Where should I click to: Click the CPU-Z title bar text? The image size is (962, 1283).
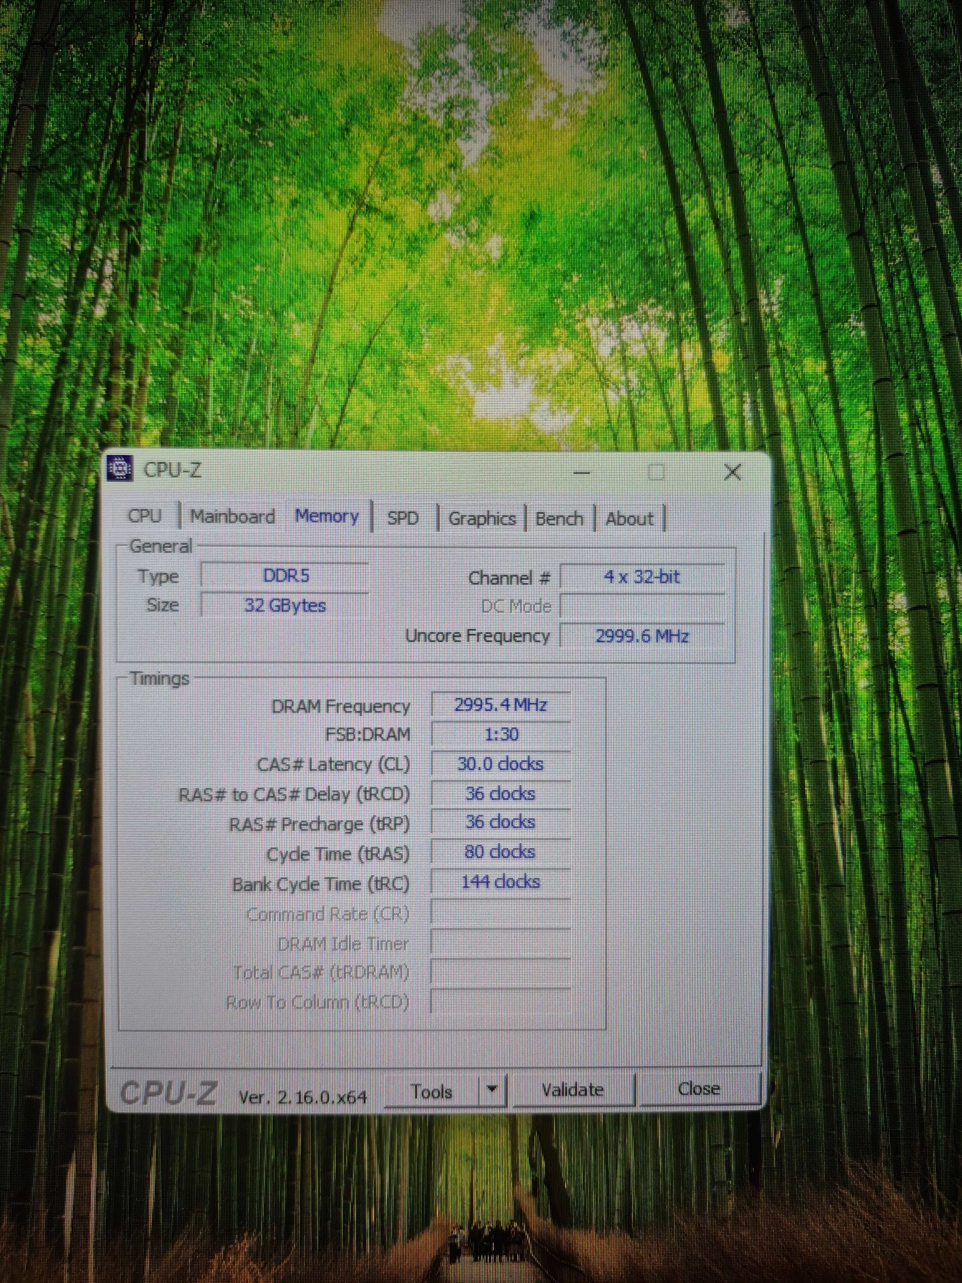172,470
